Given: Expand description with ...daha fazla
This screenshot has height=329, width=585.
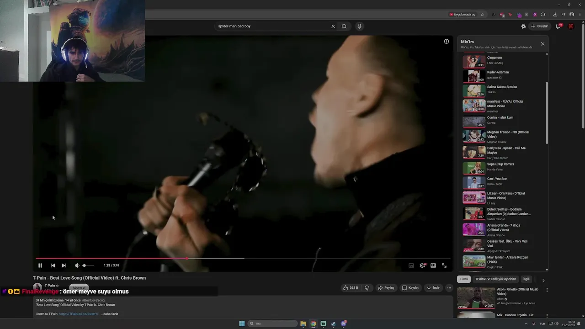Looking at the screenshot, I should [x=110, y=314].
